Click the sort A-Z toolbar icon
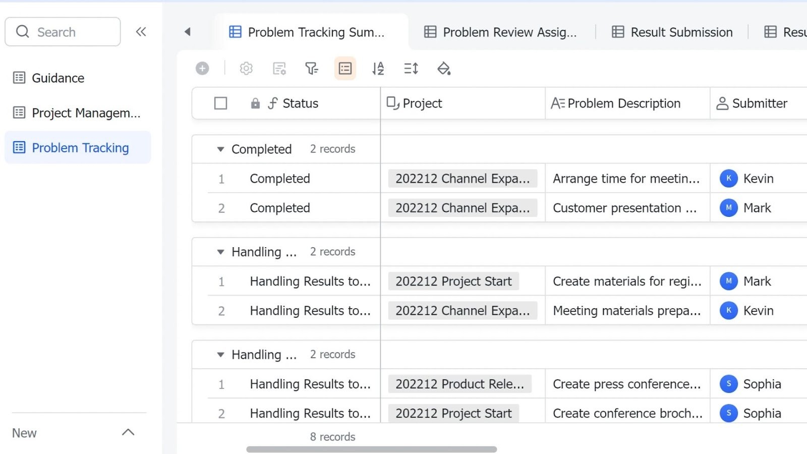807x454 pixels. click(378, 68)
